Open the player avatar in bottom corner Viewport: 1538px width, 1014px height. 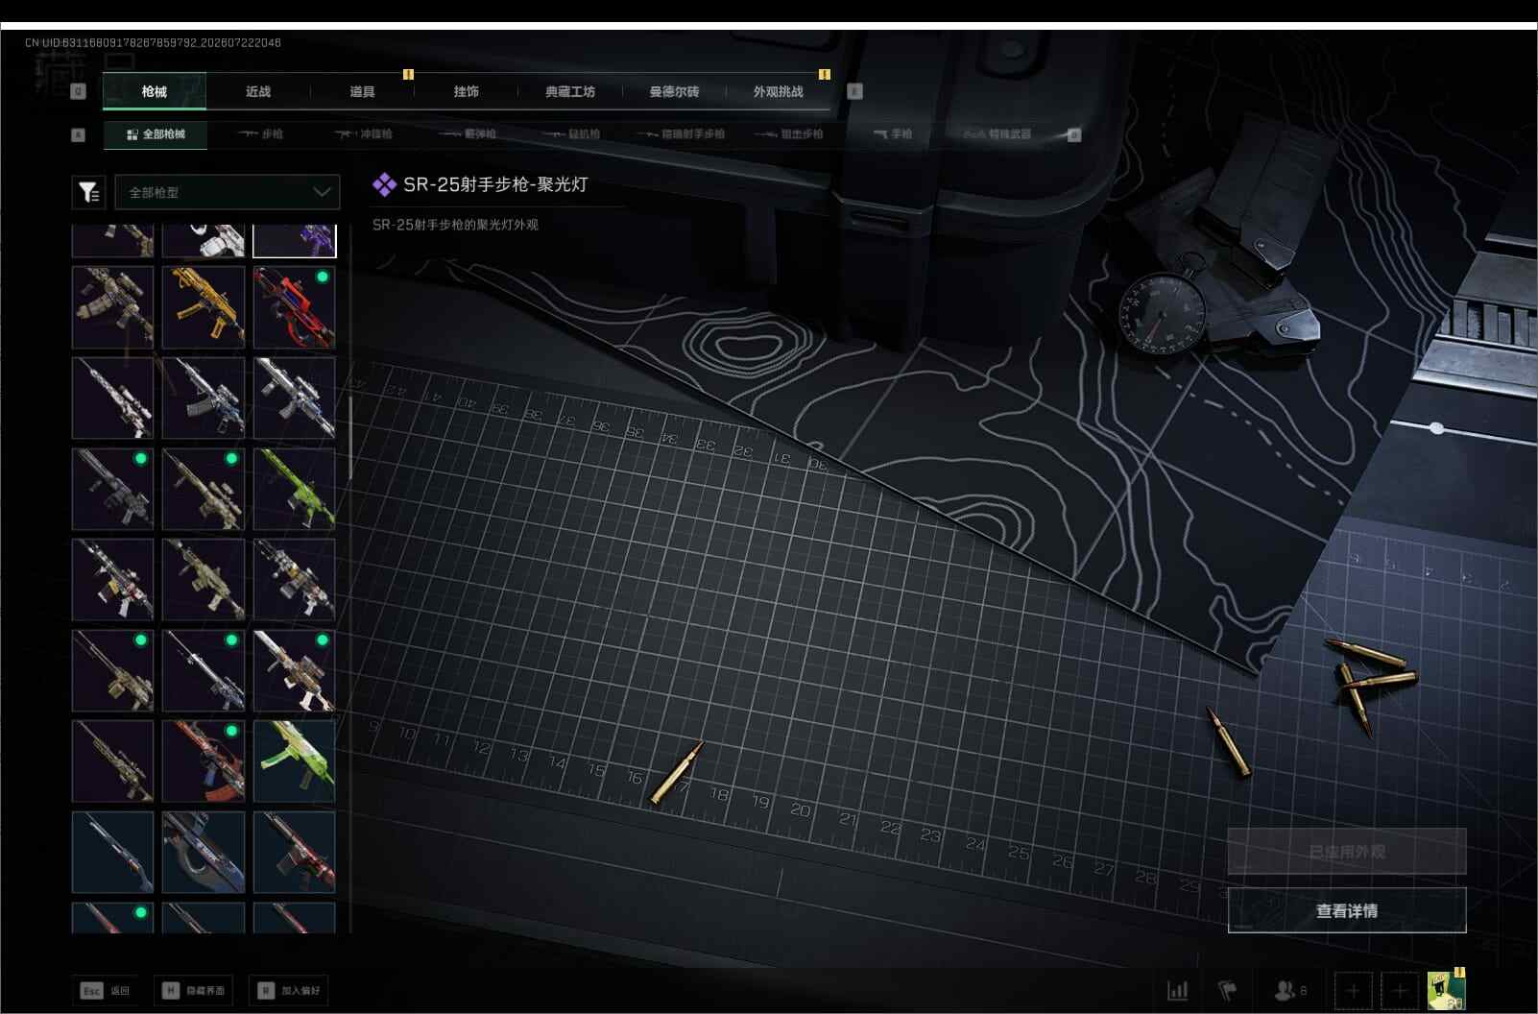[1446, 990]
